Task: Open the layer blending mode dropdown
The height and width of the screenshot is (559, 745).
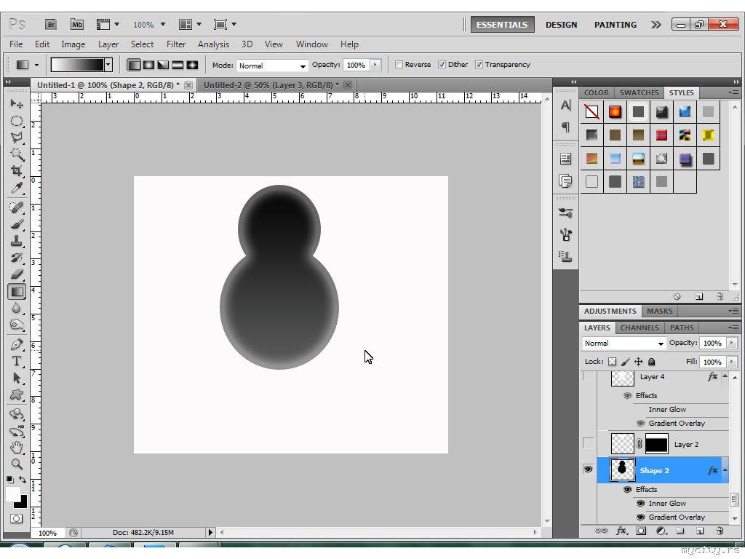Action: pyautogui.click(x=624, y=344)
